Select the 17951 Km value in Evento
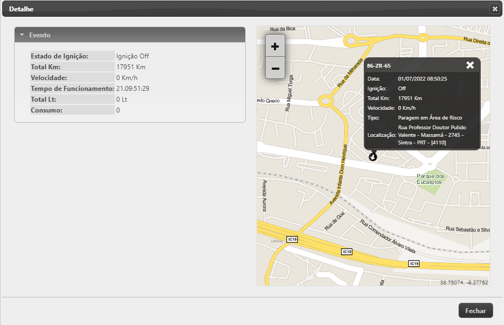 point(131,67)
